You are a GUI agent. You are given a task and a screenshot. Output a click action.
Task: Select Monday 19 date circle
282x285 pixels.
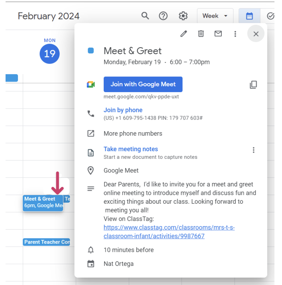pos(49,54)
